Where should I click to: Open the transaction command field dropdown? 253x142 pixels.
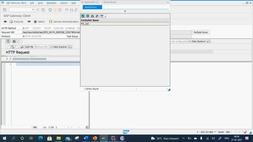click(x=33, y=9)
